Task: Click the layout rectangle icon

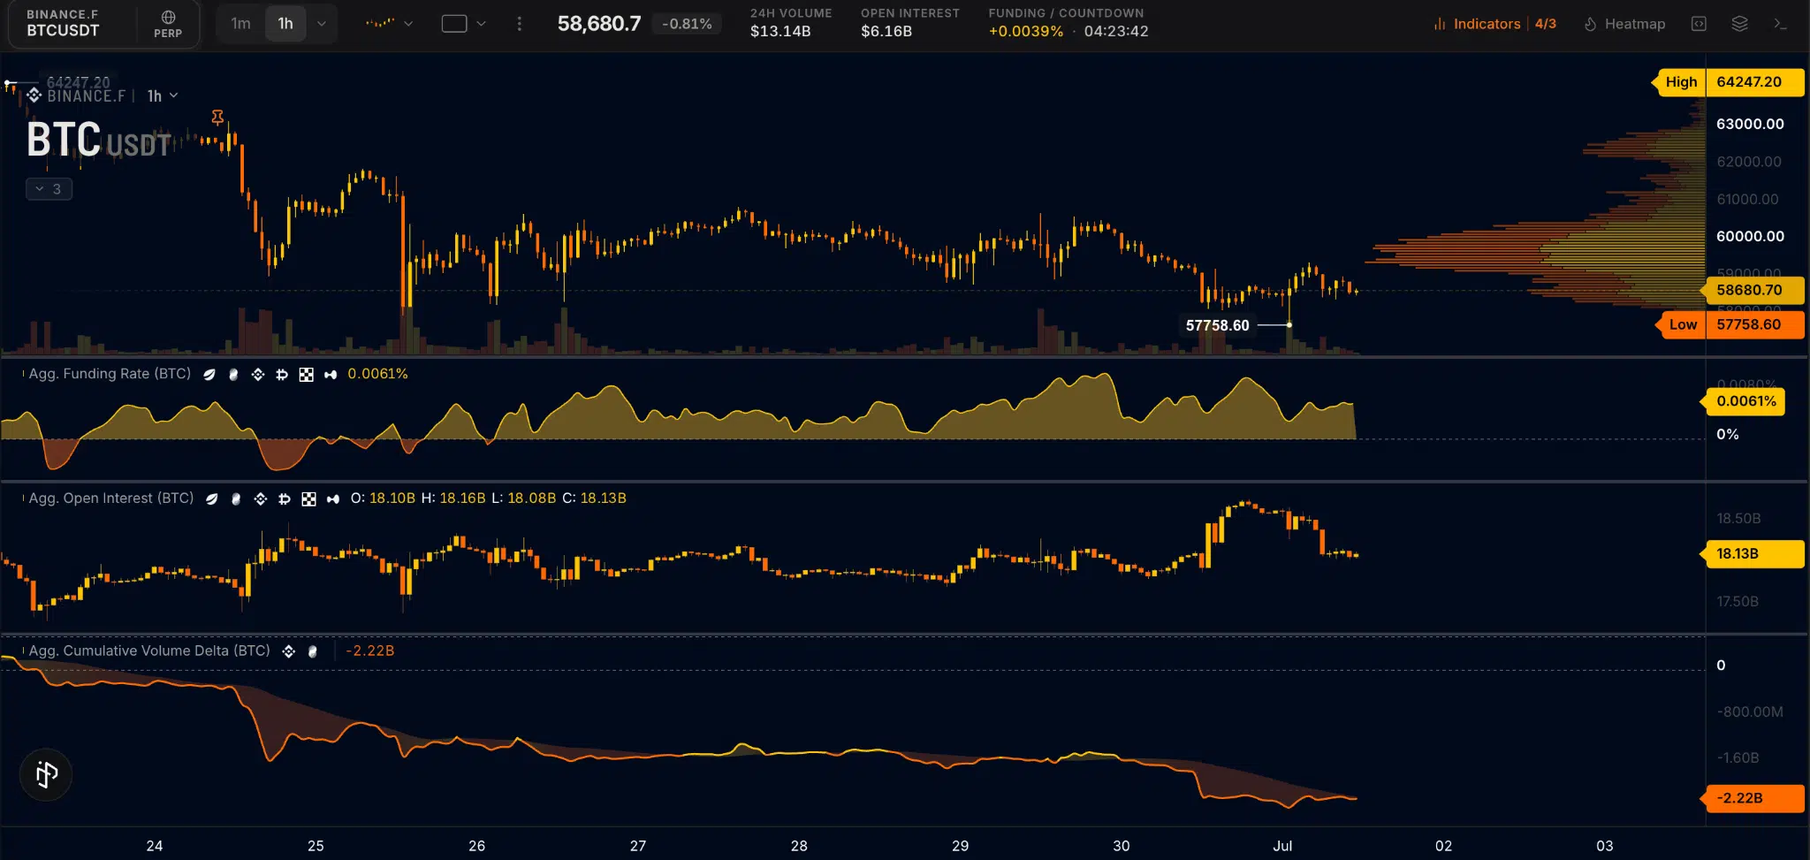Action: (x=454, y=24)
